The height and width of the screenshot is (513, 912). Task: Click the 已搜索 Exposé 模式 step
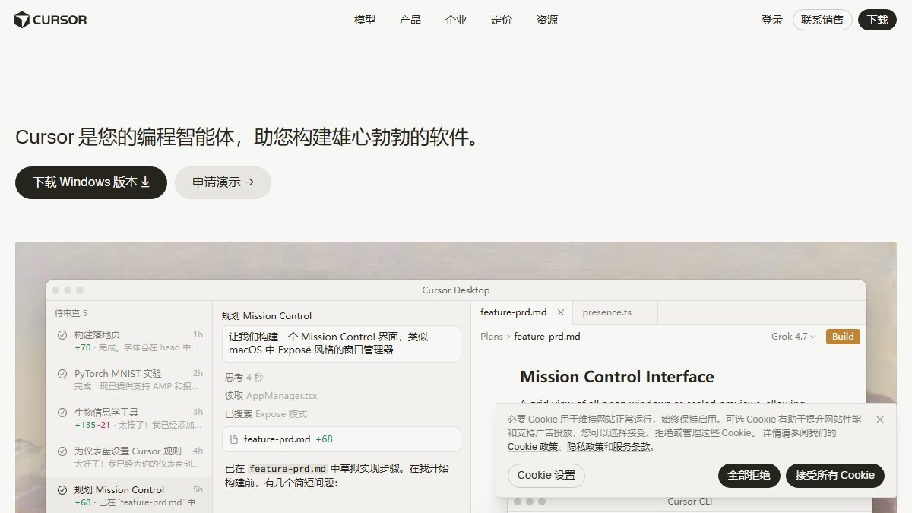coord(266,414)
